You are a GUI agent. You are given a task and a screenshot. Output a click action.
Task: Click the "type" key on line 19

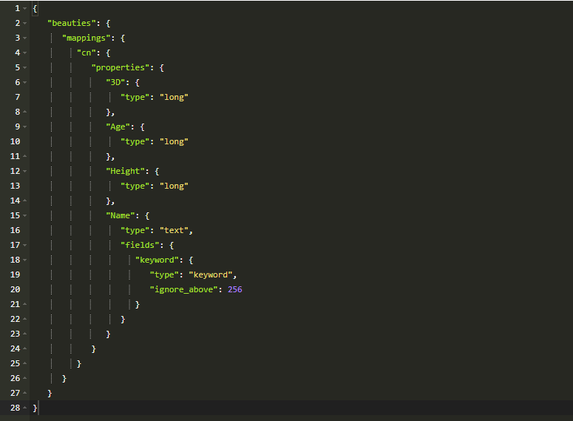pos(164,275)
